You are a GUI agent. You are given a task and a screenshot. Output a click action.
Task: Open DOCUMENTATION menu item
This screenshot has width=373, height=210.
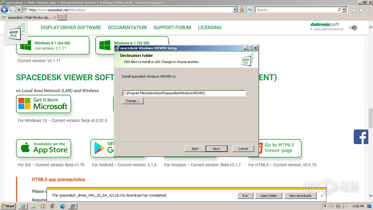(127, 27)
